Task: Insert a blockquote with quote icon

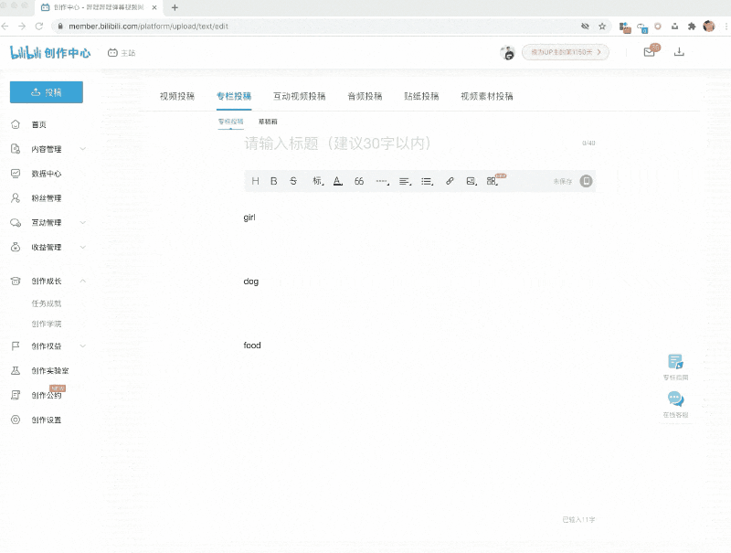Action: click(359, 181)
